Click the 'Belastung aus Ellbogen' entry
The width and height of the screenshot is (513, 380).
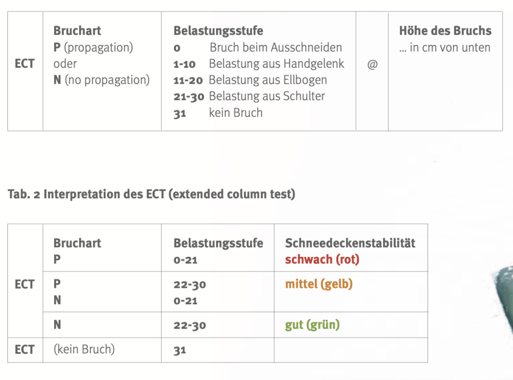(x=268, y=80)
